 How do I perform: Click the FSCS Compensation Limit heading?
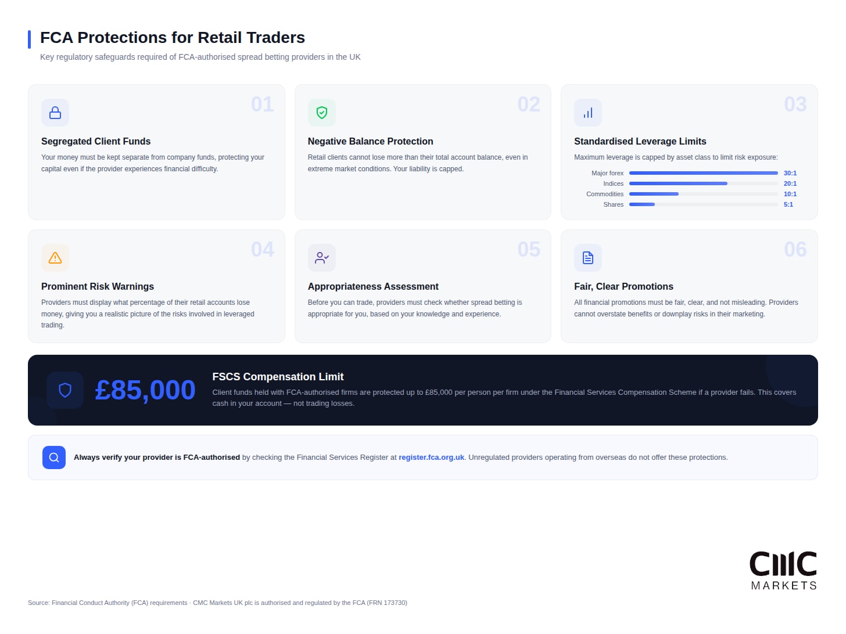278,377
